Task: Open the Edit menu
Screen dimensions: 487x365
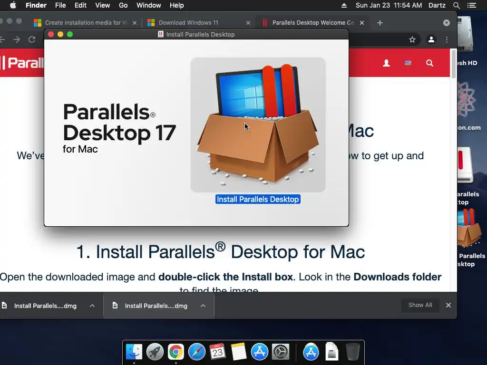Action: (80, 5)
